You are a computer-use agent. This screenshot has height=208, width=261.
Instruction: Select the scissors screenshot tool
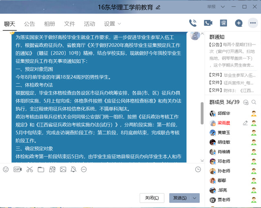coord(29,169)
